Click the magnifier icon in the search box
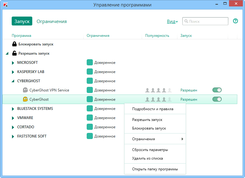 point(186,21)
